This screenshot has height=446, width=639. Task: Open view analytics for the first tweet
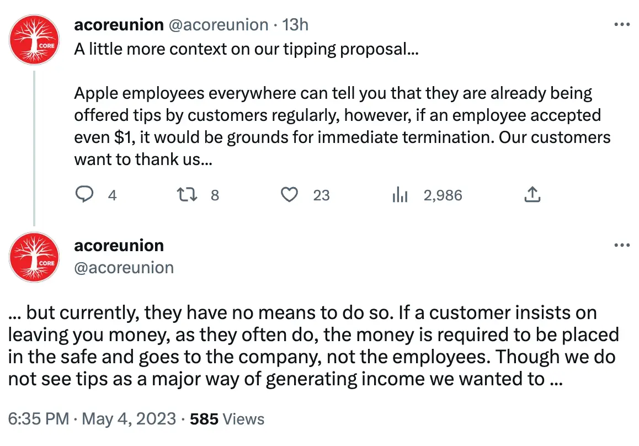click(x=400, y=194)
